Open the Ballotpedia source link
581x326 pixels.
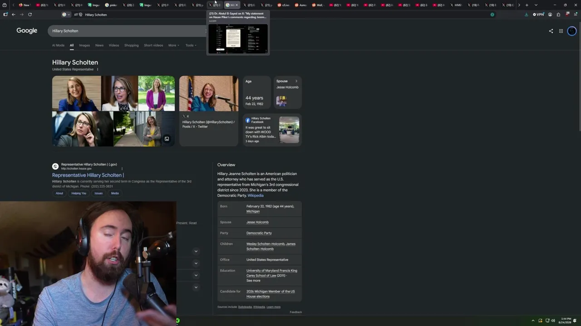click(245, 307)
